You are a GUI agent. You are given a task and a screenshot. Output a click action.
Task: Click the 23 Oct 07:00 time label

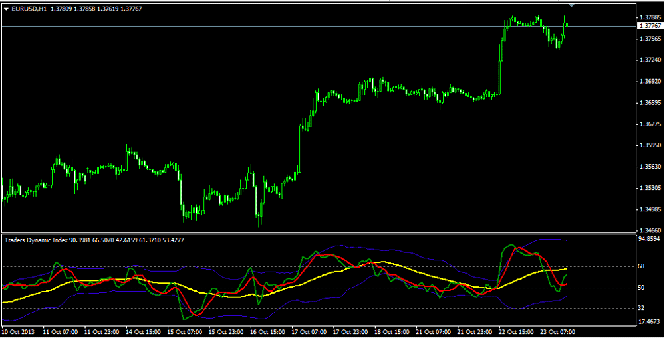(x=559, y=331)
